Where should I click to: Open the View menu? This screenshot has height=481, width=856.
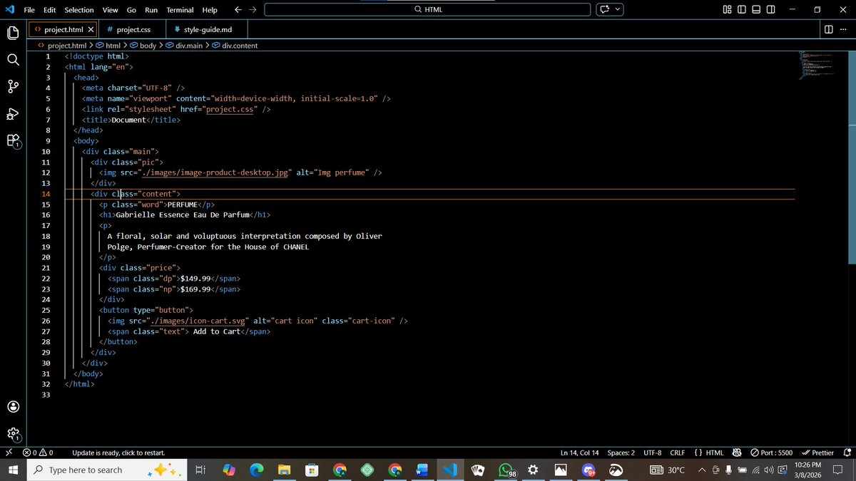tap(110, 9)
